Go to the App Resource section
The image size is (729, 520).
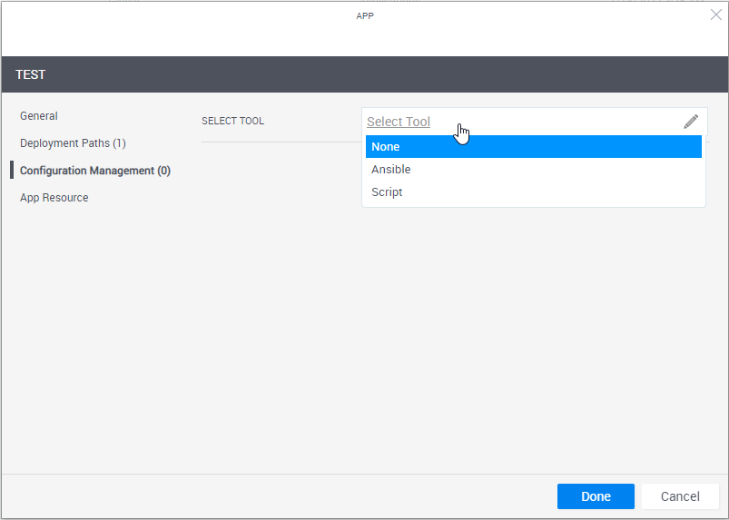click(54, 198)
